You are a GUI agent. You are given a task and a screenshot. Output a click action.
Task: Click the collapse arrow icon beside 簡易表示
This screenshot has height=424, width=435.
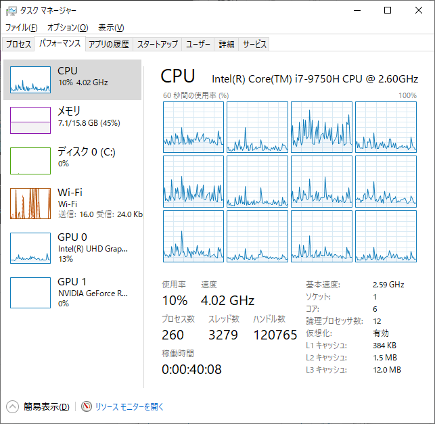point(12,407)
